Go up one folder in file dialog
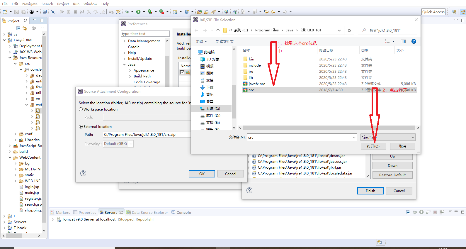 tap(218, 30)
